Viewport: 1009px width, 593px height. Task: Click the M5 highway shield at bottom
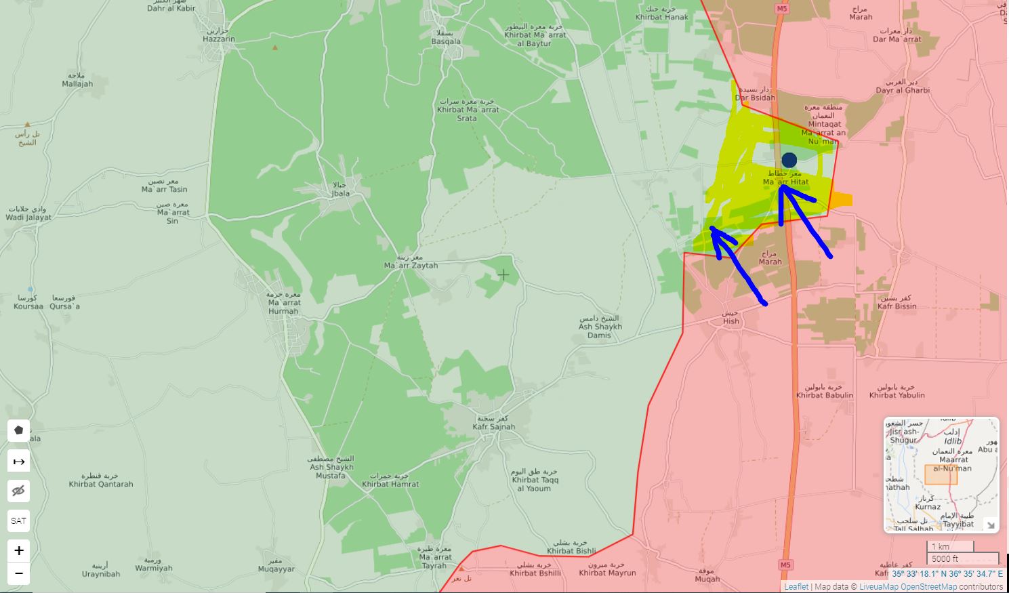pyautogui.click(x=785, y=565)
